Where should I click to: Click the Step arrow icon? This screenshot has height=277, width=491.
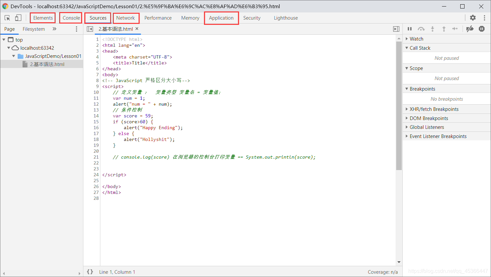pos(455,29)
